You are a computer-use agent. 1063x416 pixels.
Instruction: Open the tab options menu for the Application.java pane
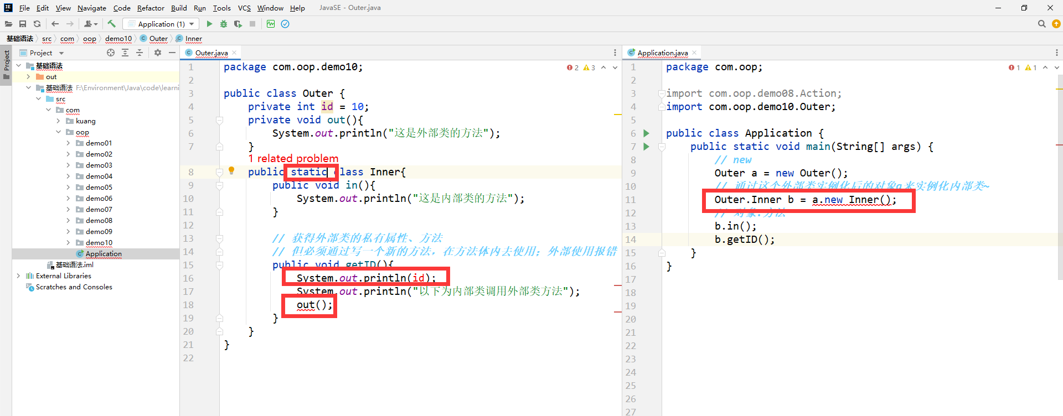click(x=1057, y=53)
